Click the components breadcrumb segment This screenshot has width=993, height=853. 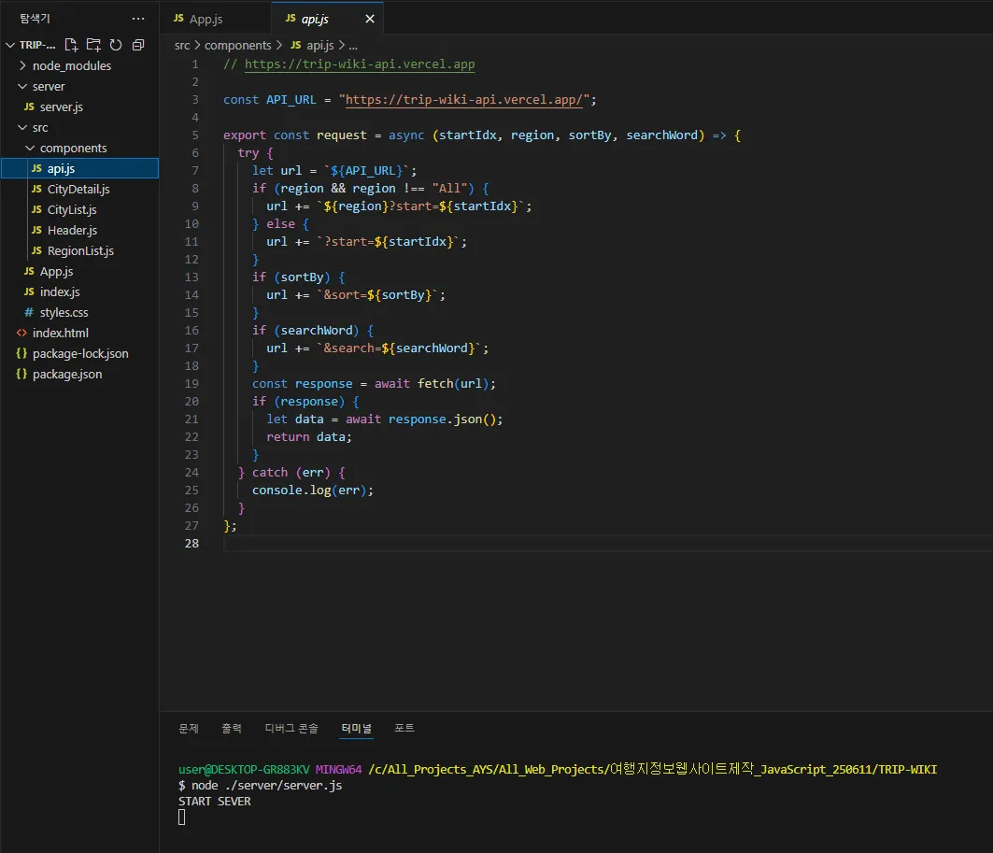tap(237, 46)
